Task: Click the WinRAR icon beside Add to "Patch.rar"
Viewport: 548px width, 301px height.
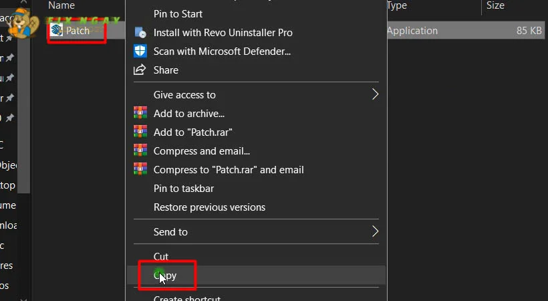Action: coord(140,132)
